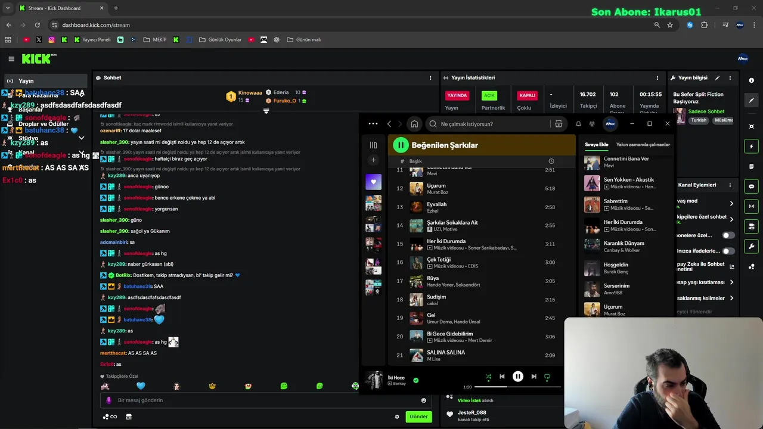Click saved checkmark next to İki Hece
This screenshot has width=763, height=429.
pos(416,380)
